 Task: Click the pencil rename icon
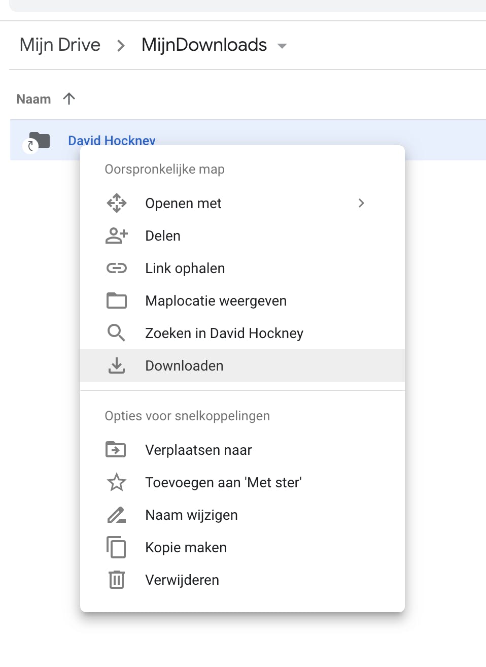(117, 515)
